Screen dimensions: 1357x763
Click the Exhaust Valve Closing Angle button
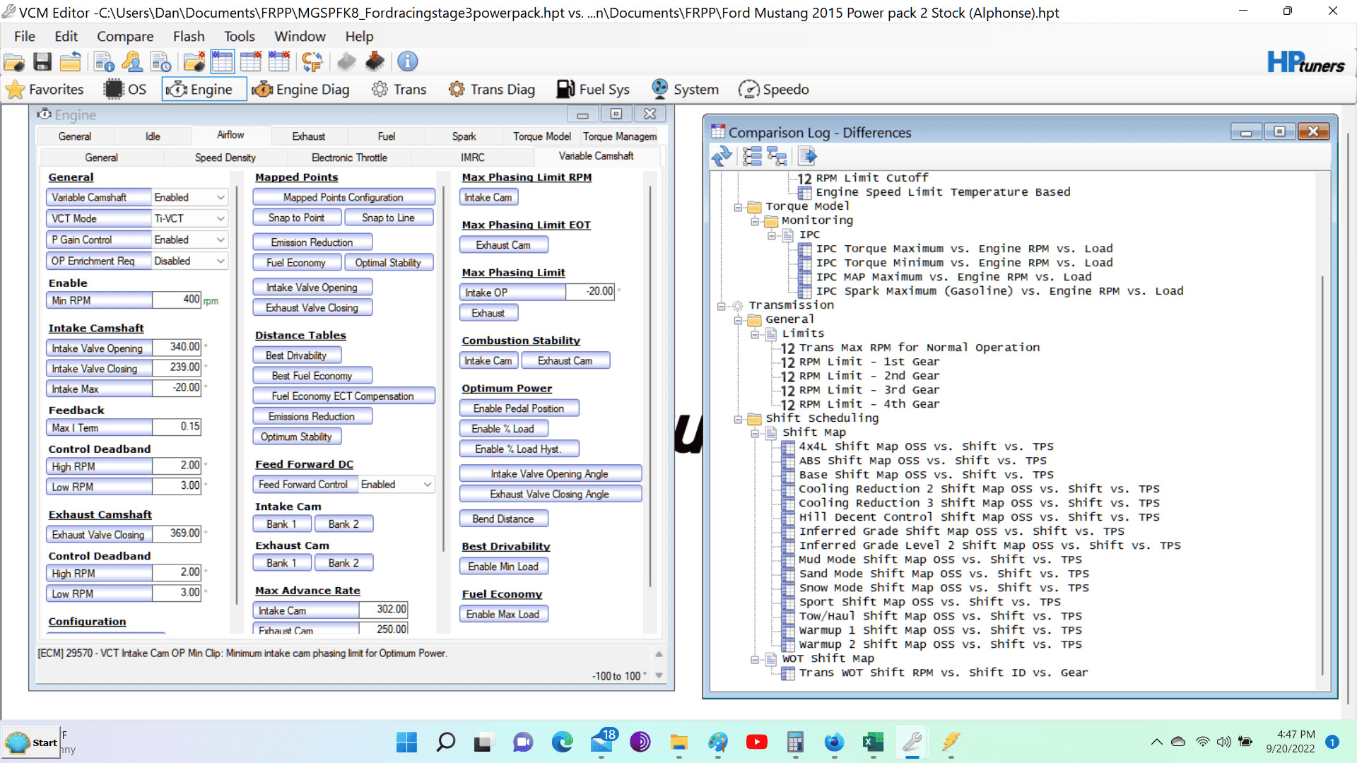550,495
